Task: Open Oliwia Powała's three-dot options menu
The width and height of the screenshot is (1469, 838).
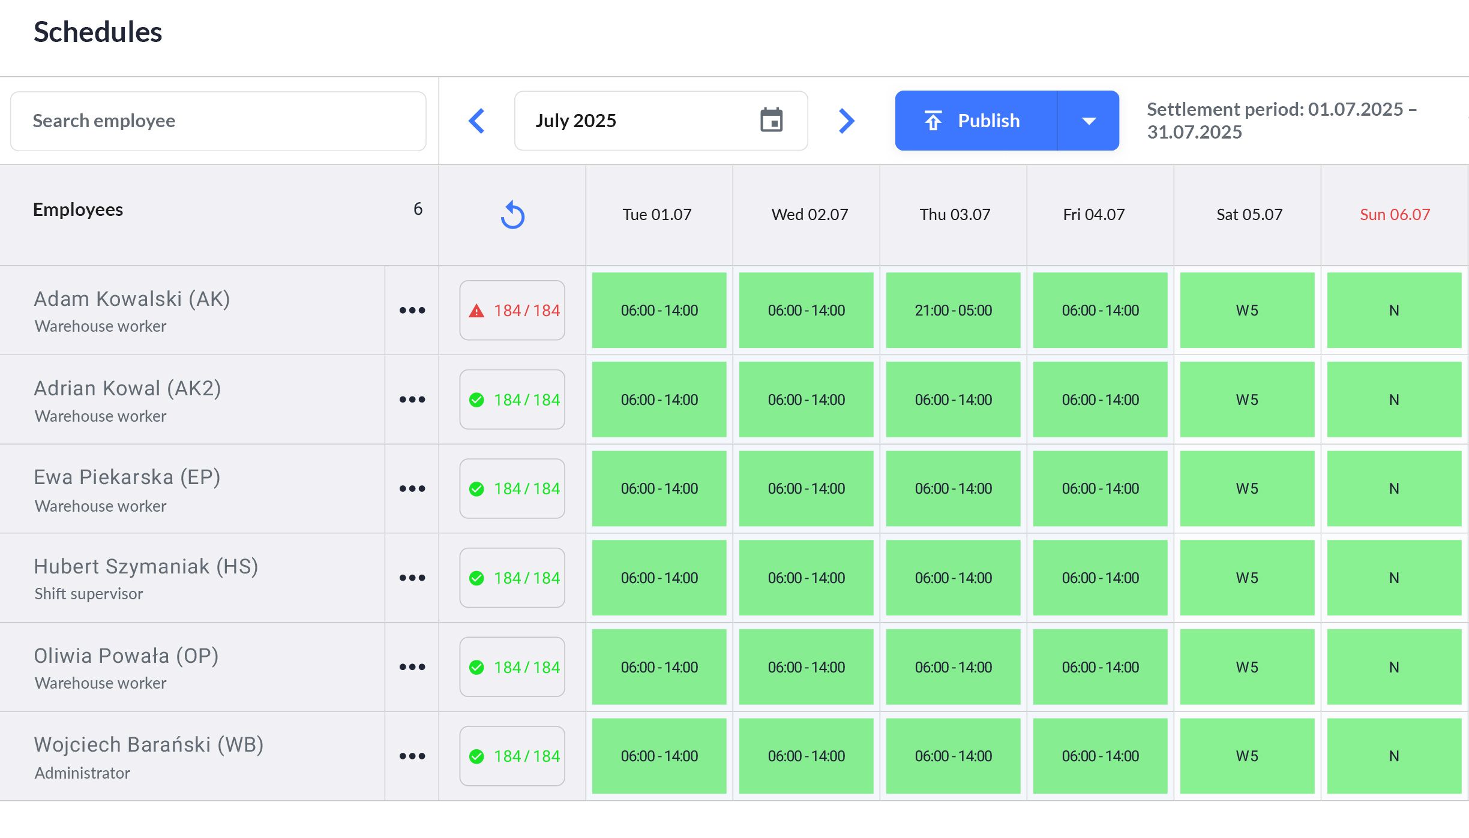Action: [412, 667]
